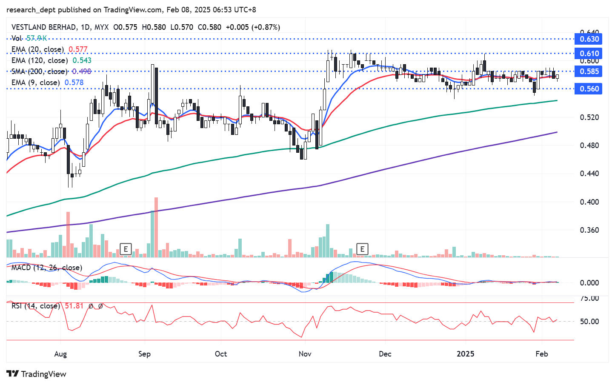Select the 0.610 blue price label
This screenshot has width=615, height=385.
pyautogui.click(x=589, y=54)
